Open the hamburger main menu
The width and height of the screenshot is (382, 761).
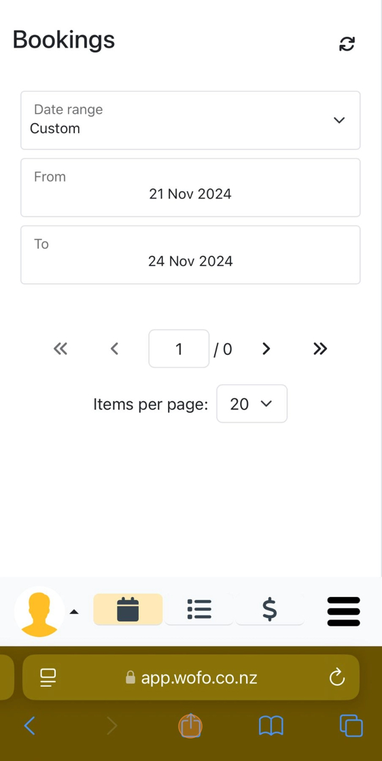[344, 611]
